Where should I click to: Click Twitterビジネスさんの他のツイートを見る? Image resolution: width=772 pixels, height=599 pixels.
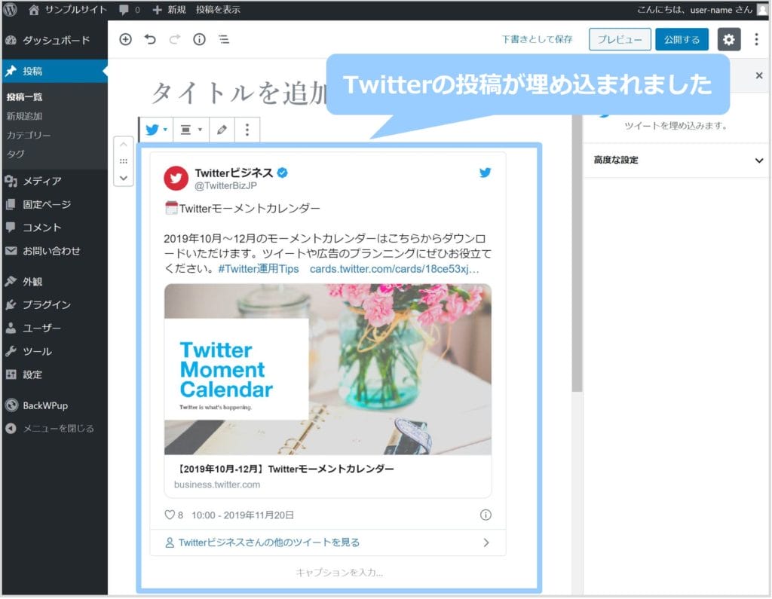(269, 542)
